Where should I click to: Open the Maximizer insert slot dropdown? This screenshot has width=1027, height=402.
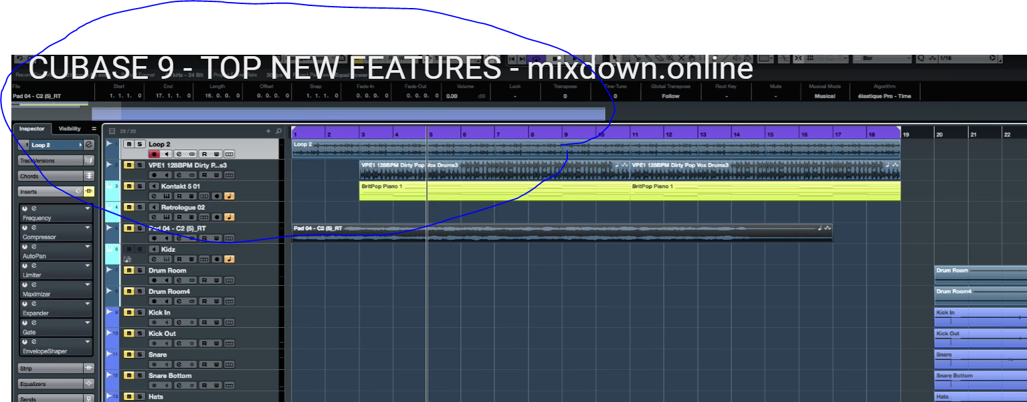tap(87, 285)
